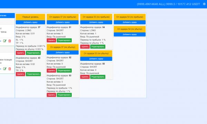The width and height of the screenshot is (207, 124).
Task: Delete order 53 with Удалить
Action: pos(51,95)
